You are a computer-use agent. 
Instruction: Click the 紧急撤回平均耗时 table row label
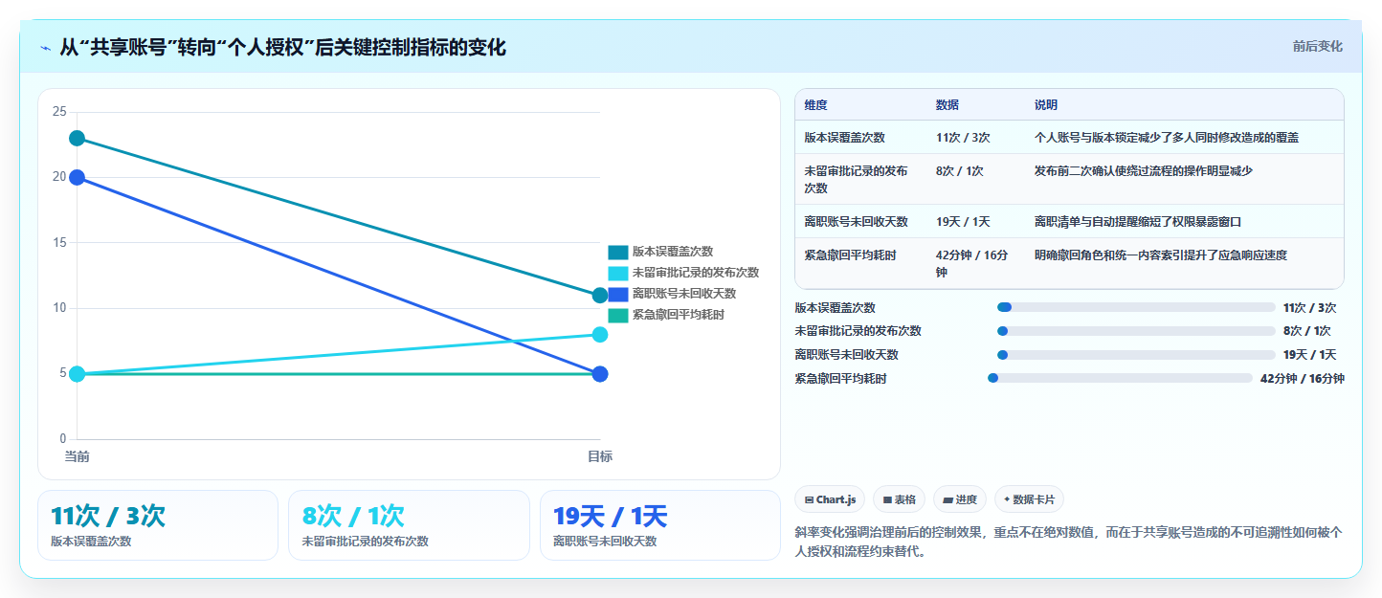point(851,255)
